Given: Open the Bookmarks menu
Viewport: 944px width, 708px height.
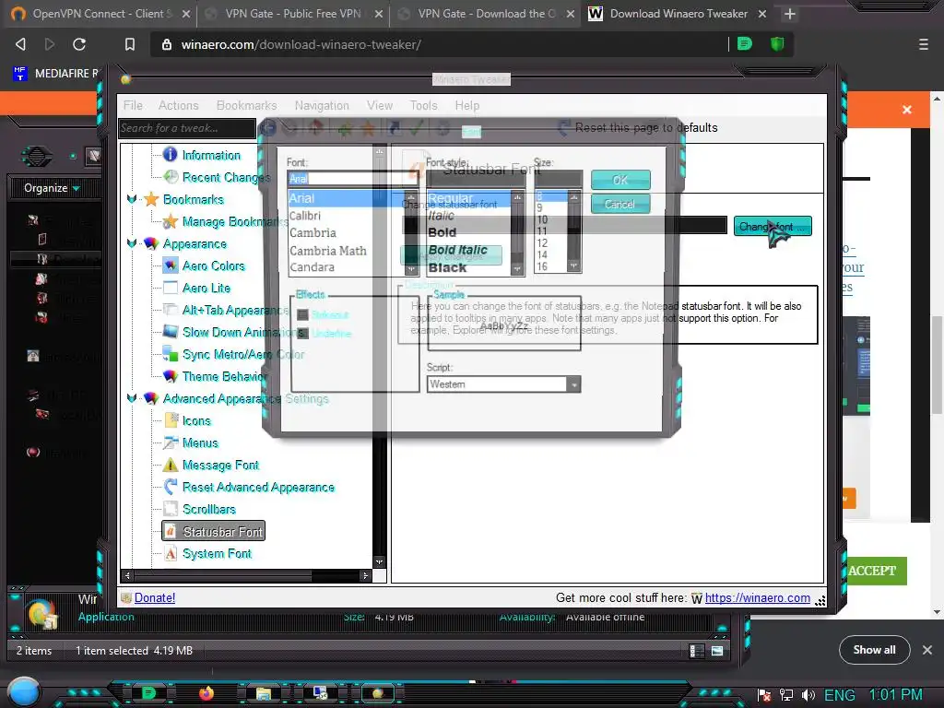Looking at the screenshot, I should [247, 105].
